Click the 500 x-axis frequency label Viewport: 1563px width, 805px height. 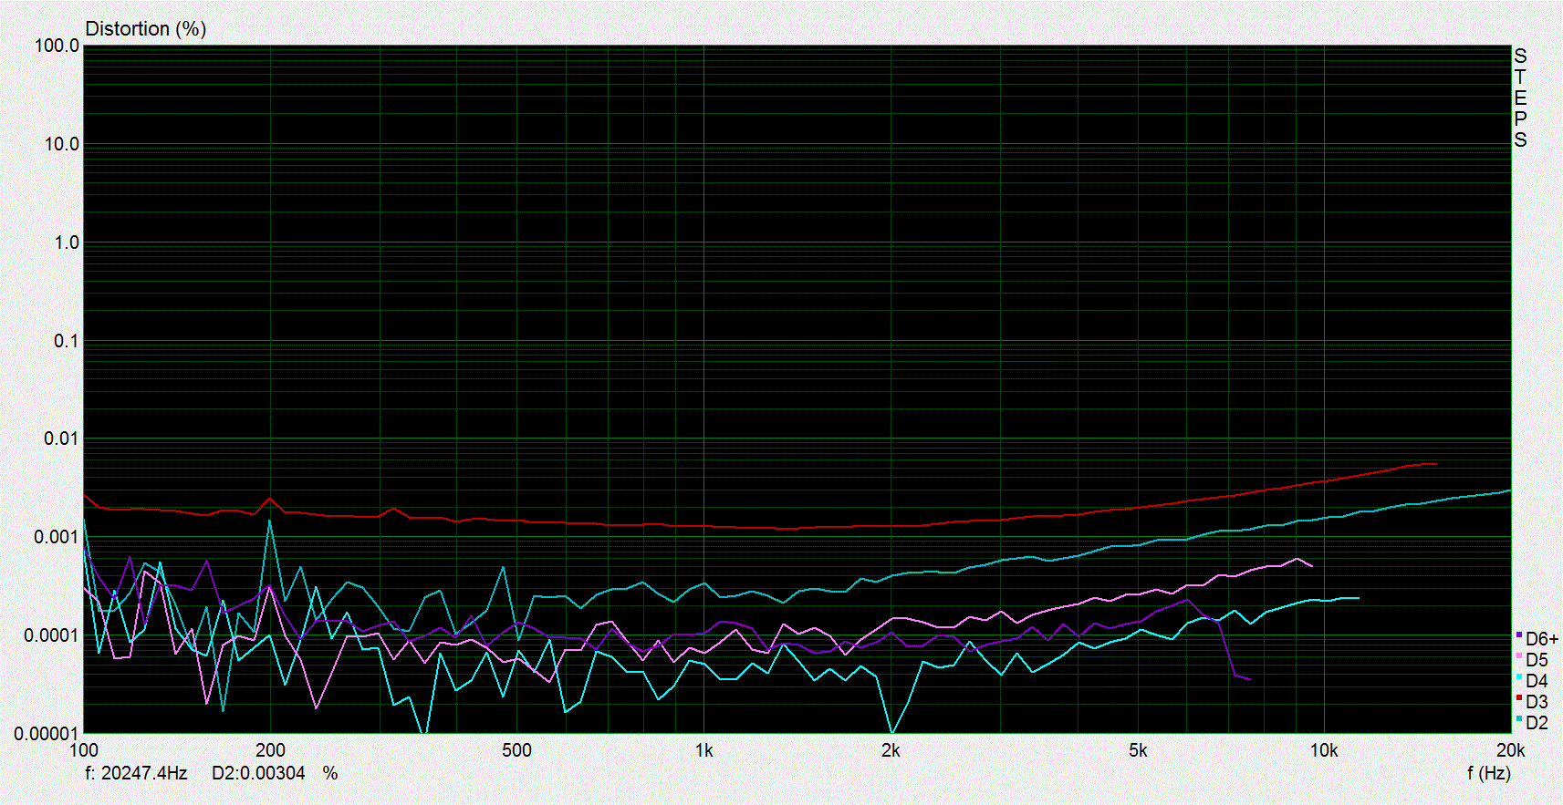click(516, 750)
